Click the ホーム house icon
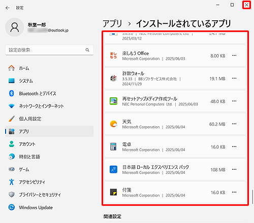The height and width of the screenshot is (223, 254). [12, 68]
